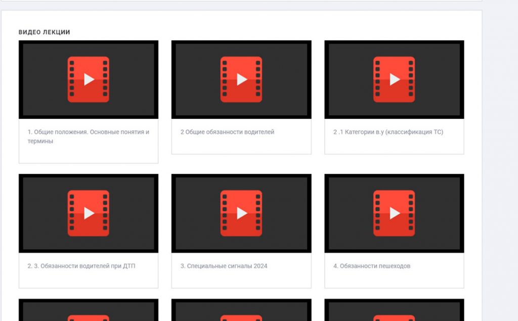The height and width of the screenshot is (321, 518).
Task: Launch the 'Обязанности пешеходов' video with its play icon
Action: click(394, 213)
